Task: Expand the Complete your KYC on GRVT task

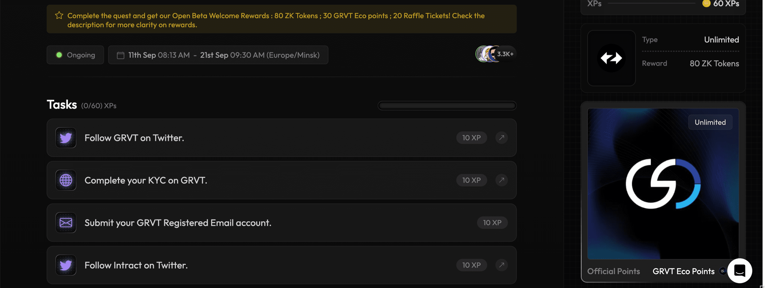Action: point(145,180)
